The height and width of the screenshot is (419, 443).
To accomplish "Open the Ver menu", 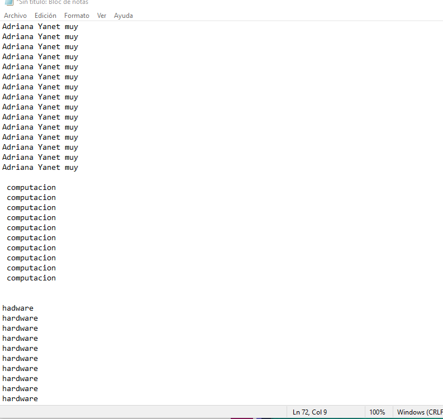I will 102,16.
